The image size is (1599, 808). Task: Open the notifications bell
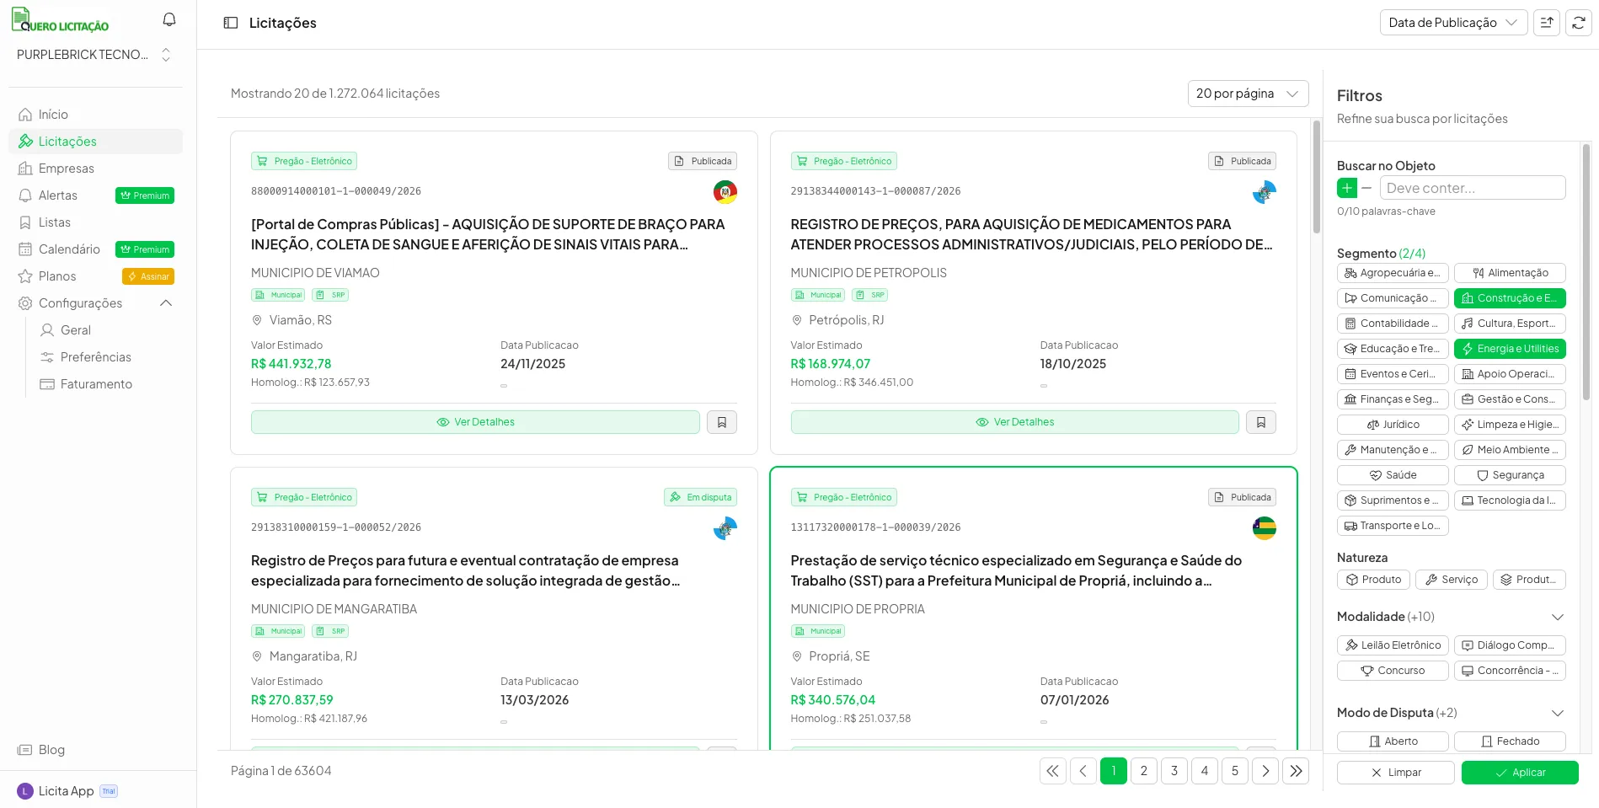(x=169, y=19)
